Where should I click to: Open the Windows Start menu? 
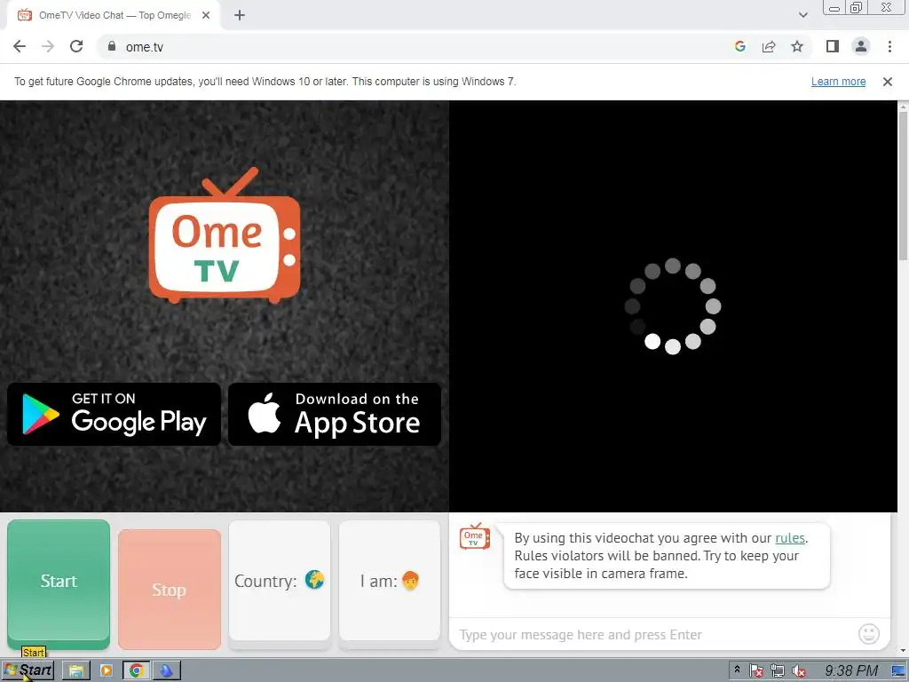point(28,670)
